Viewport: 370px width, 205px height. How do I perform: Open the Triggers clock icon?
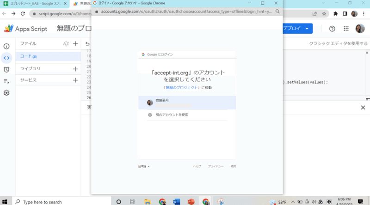tap(6, 70)
